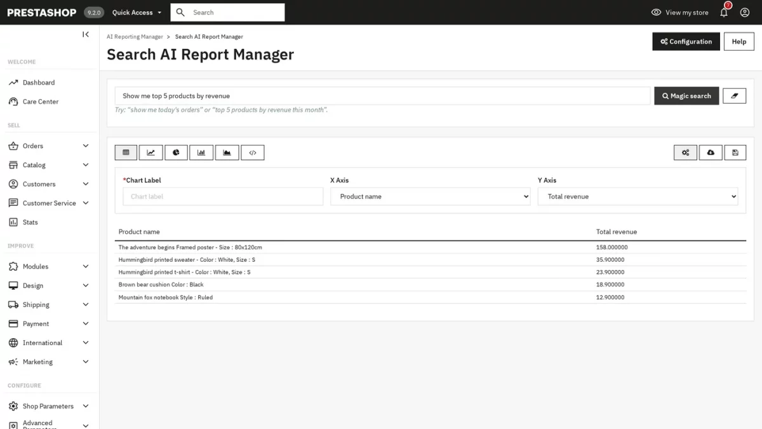This screenshot has width=762, height=429.
Task: Click the Shop Parameters gear icon
Action: pos(13,406)
